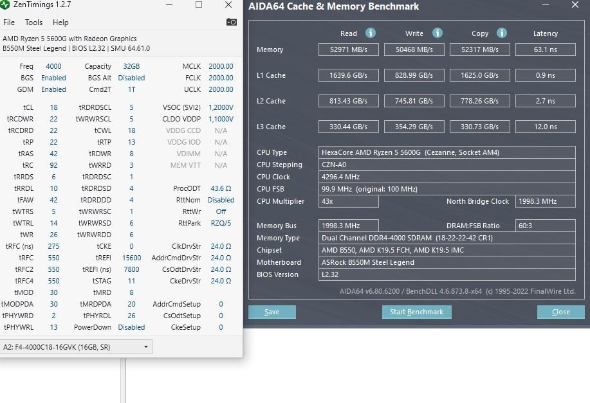The image size is (590, 403).
Task: Click the VSOC (SVI2) value 1,2000V
Action: [221, 107]
